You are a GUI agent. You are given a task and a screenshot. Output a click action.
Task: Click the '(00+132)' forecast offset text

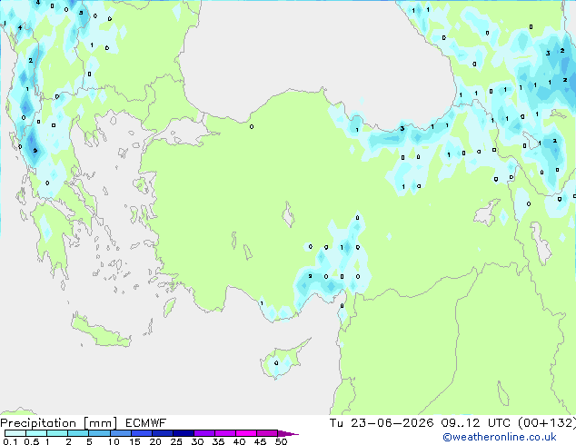coord(547,423)
